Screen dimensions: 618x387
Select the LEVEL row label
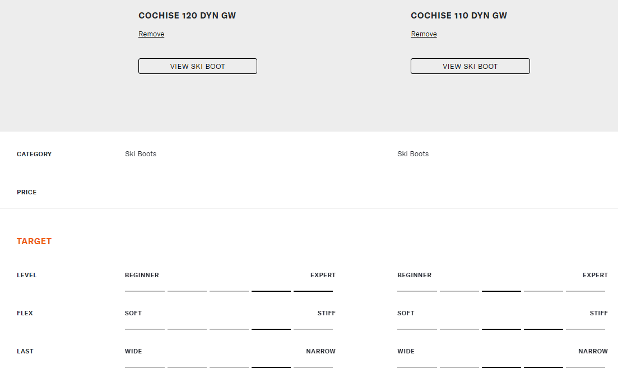(26, 275)
